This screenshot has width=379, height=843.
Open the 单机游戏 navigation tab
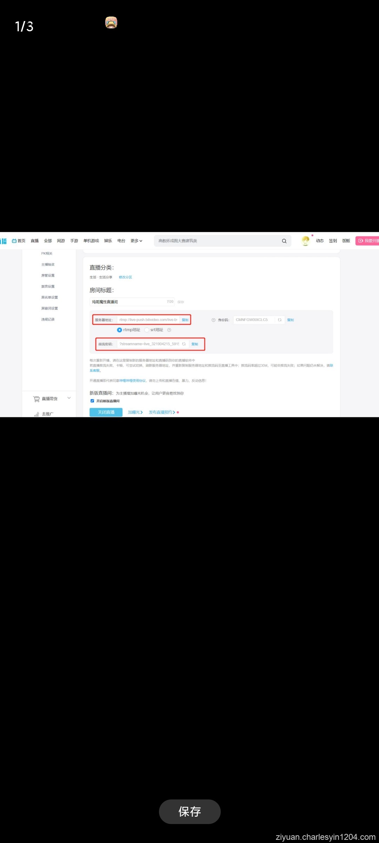(x=91, y=241)
